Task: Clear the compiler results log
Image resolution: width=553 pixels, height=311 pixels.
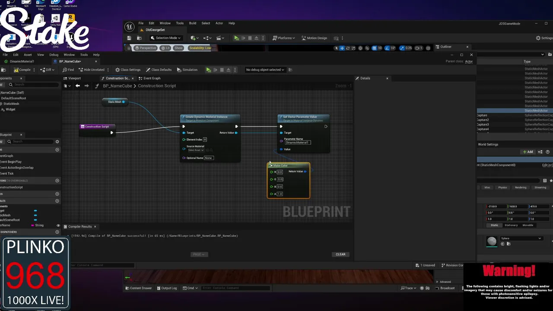Action: [x=340, y=254]
